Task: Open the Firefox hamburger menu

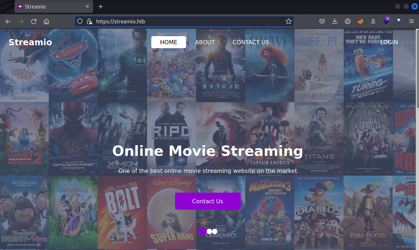Action: pos(412,21)
